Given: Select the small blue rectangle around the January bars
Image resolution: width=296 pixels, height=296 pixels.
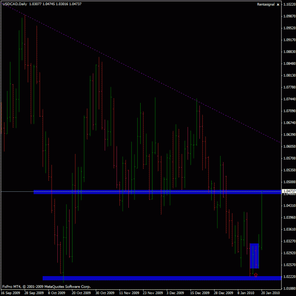Looking at the screenshot, I should 254,256.
